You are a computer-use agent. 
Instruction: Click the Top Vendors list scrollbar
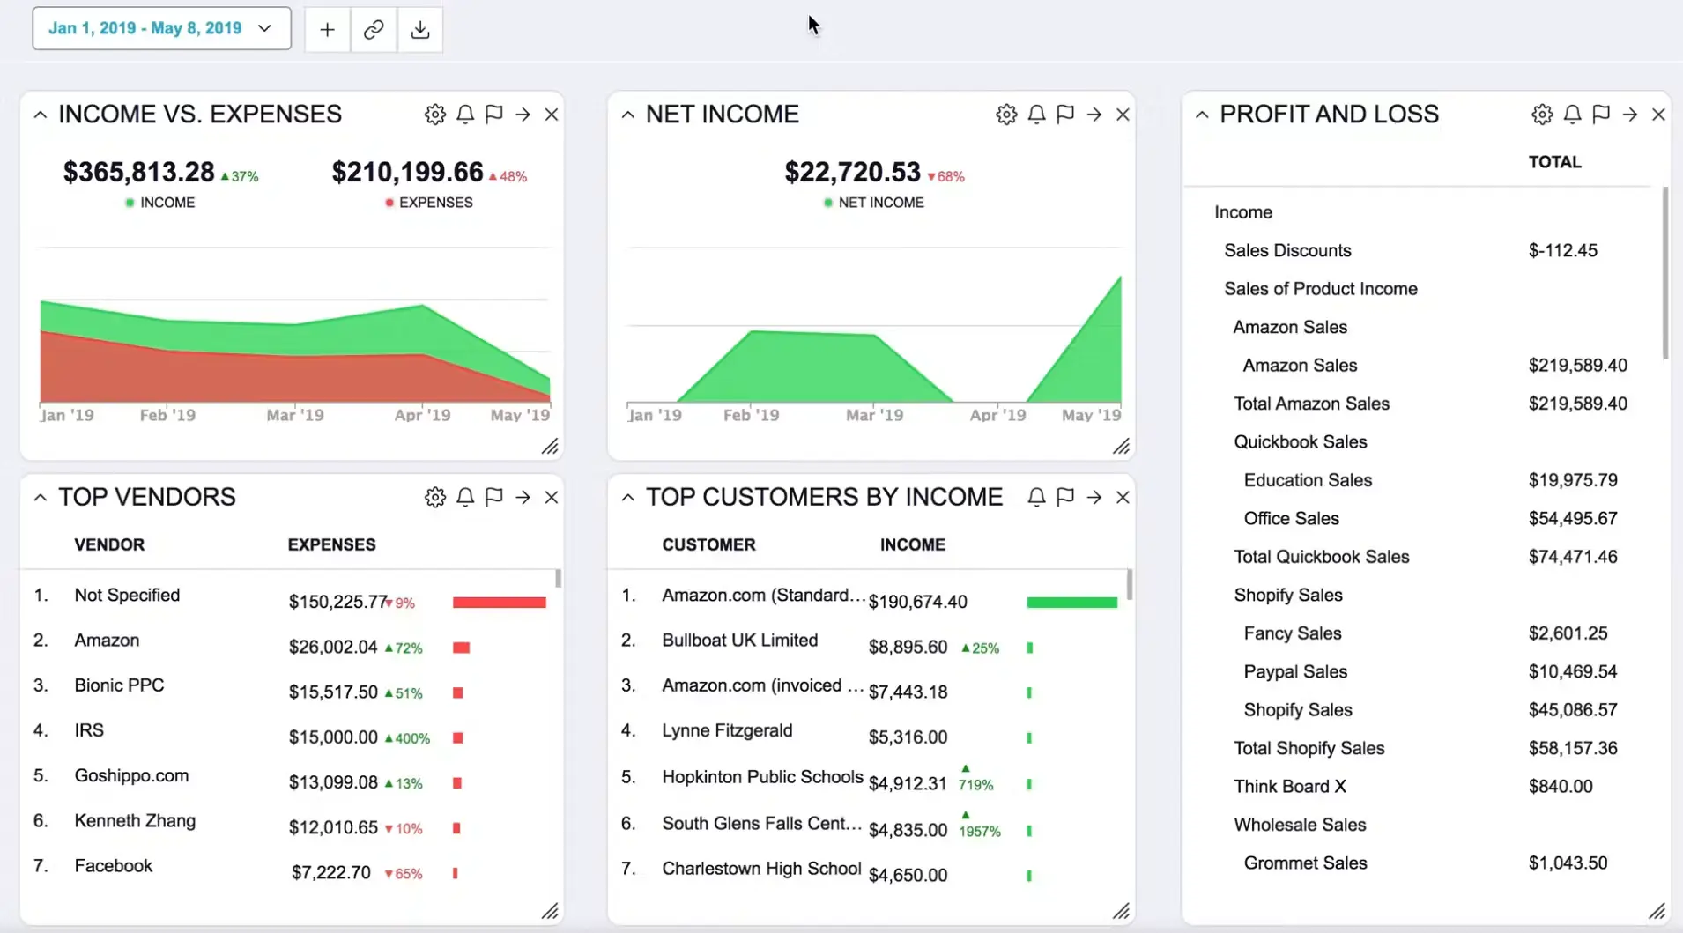[558, 579]
